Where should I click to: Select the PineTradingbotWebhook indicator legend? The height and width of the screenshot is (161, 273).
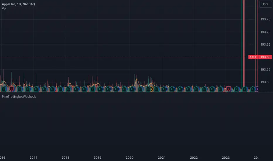tap(19, 96)
